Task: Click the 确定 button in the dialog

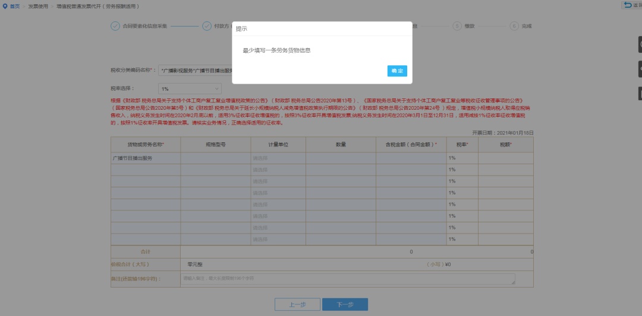Action: coord(397,71)
